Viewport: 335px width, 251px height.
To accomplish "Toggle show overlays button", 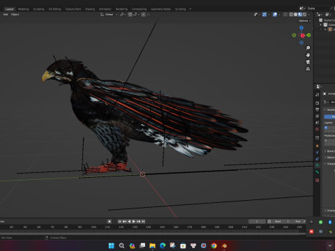I will (x=275, y=15).
